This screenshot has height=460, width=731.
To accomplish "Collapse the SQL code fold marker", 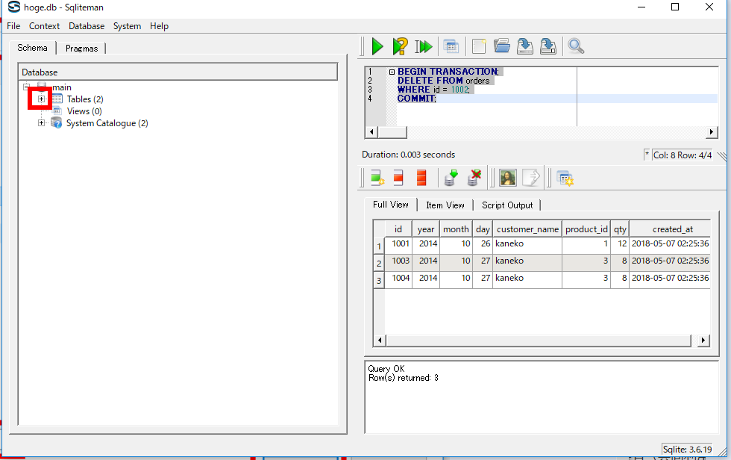I will point(392,72).
